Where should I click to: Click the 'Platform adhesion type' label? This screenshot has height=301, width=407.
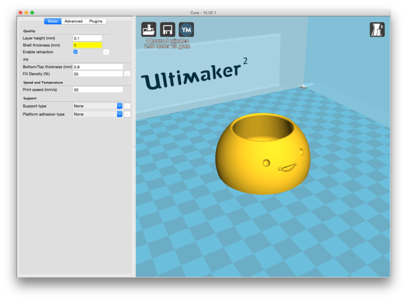[x=43, y=114]
